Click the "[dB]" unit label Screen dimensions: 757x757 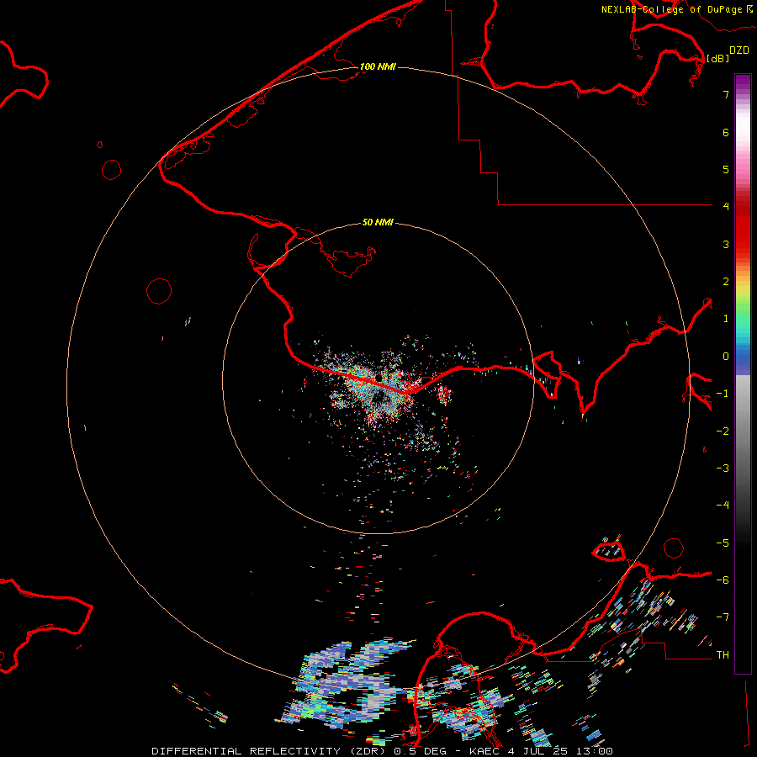tap(717, 58)
